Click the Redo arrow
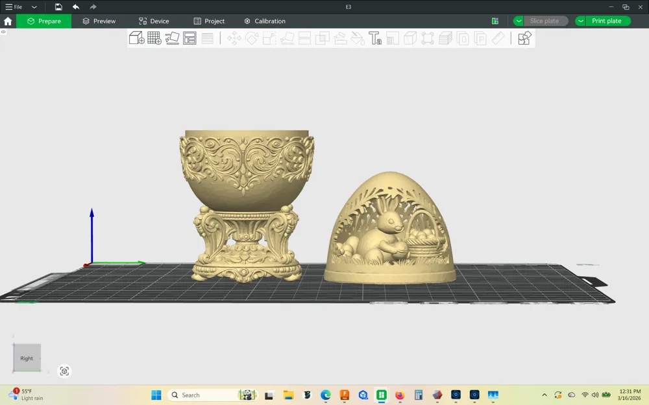 click(93, 6)
